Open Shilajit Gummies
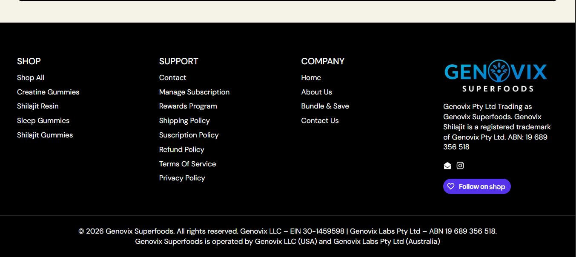Viewport: 576px width, 257px height. tap(45, 135)
